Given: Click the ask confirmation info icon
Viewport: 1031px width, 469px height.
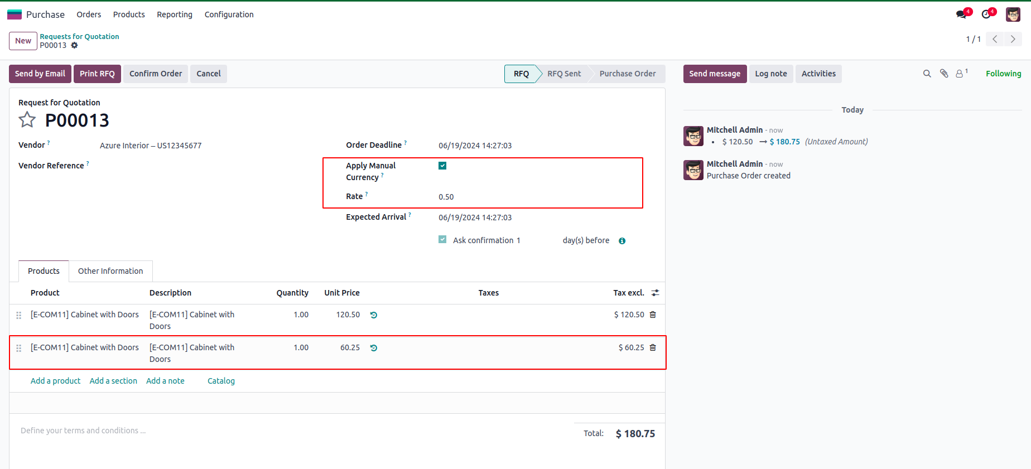Looking at the screenshot, I should click(622, 241).
